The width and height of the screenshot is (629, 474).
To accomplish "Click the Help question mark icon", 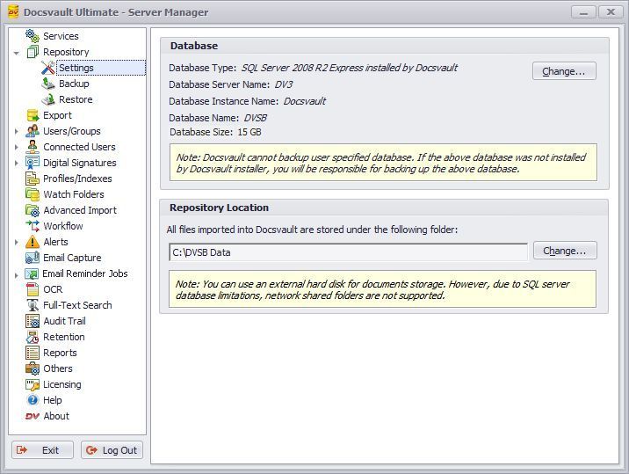I will pos(33,400).
